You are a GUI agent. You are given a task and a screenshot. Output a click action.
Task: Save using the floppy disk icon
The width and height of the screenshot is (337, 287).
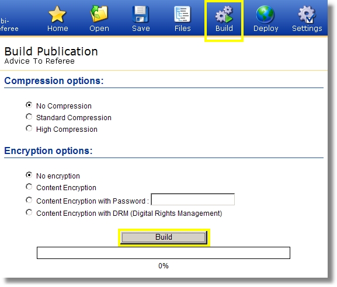point(141,14)
